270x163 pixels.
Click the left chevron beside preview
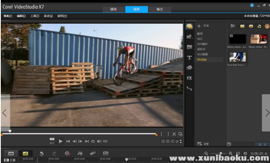pos(5,113)
